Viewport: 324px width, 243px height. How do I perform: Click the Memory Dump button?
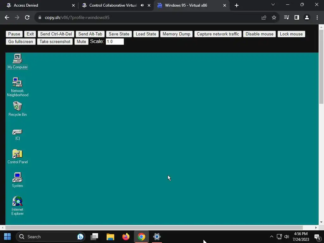[176, 34]
